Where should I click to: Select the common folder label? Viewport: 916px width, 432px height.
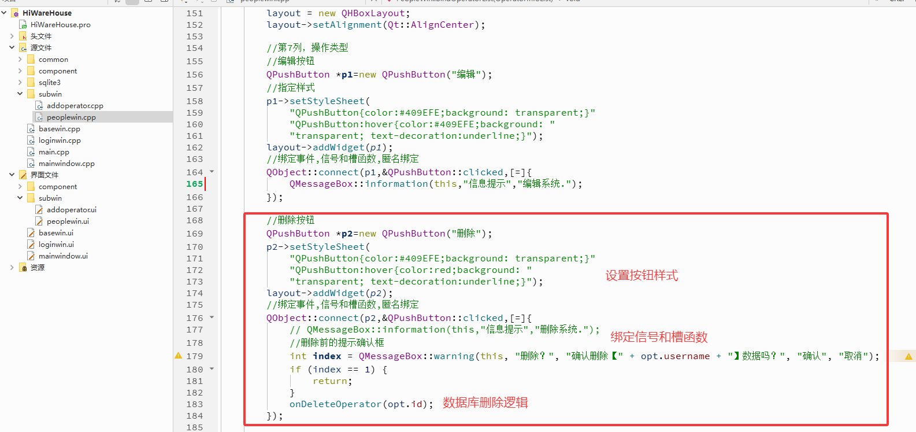coord(53,59)
